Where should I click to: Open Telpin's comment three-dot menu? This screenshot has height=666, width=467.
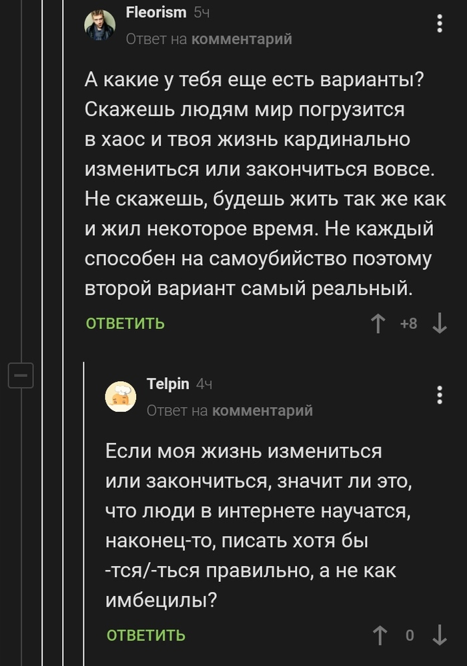click(439, 394)
